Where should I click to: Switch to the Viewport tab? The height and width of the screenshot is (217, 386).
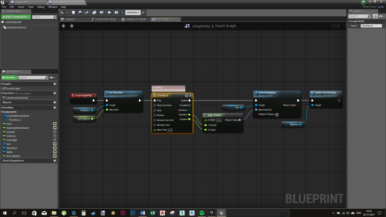pos(69,19)
